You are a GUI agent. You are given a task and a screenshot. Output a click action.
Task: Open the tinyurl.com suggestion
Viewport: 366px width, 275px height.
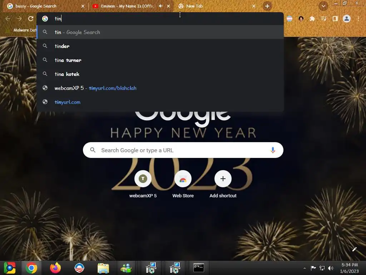(x=160, y=102)
